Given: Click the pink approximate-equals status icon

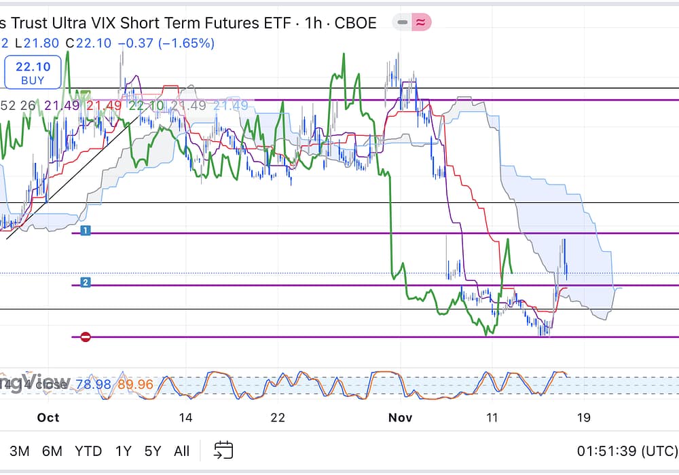Looking at the screenshot, I should [422, 22].
